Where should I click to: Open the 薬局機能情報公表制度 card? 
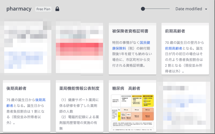pos(80,106)
